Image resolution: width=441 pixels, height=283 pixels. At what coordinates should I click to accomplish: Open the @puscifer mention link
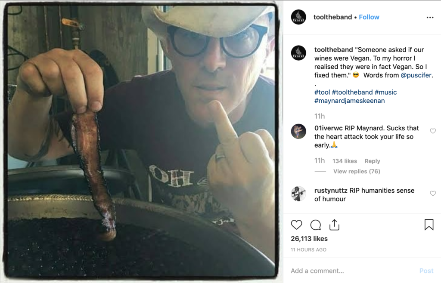416,75
